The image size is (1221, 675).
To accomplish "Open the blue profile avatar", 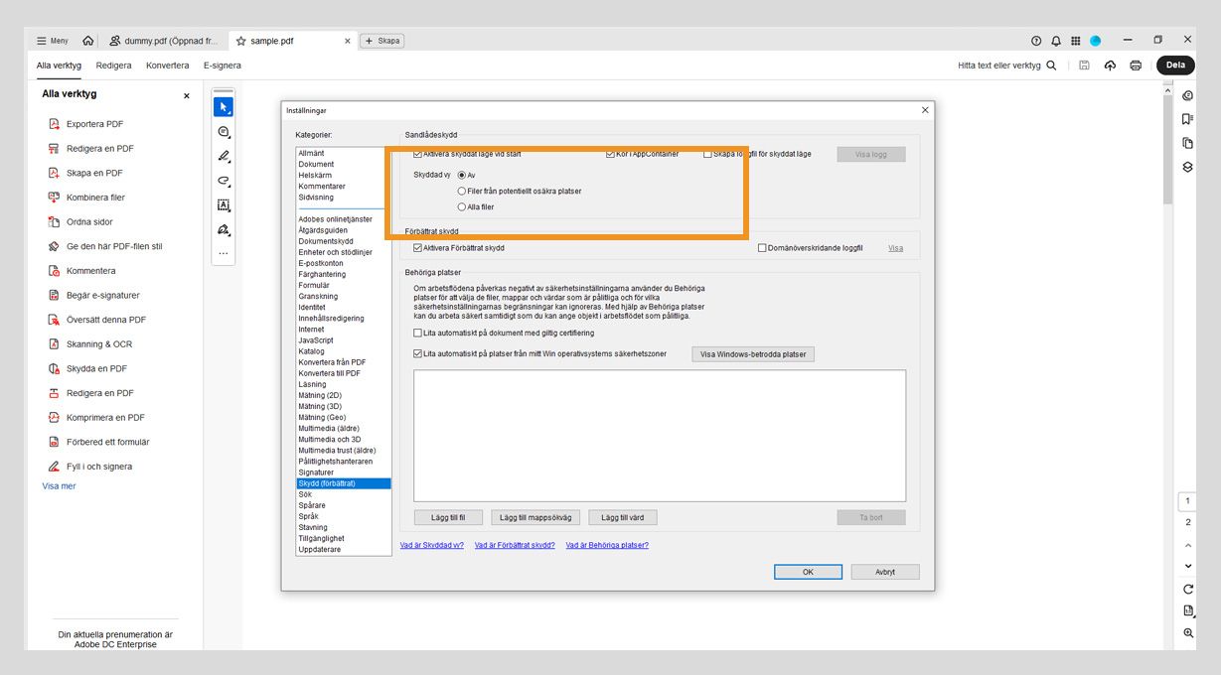I will point(1095,41).
